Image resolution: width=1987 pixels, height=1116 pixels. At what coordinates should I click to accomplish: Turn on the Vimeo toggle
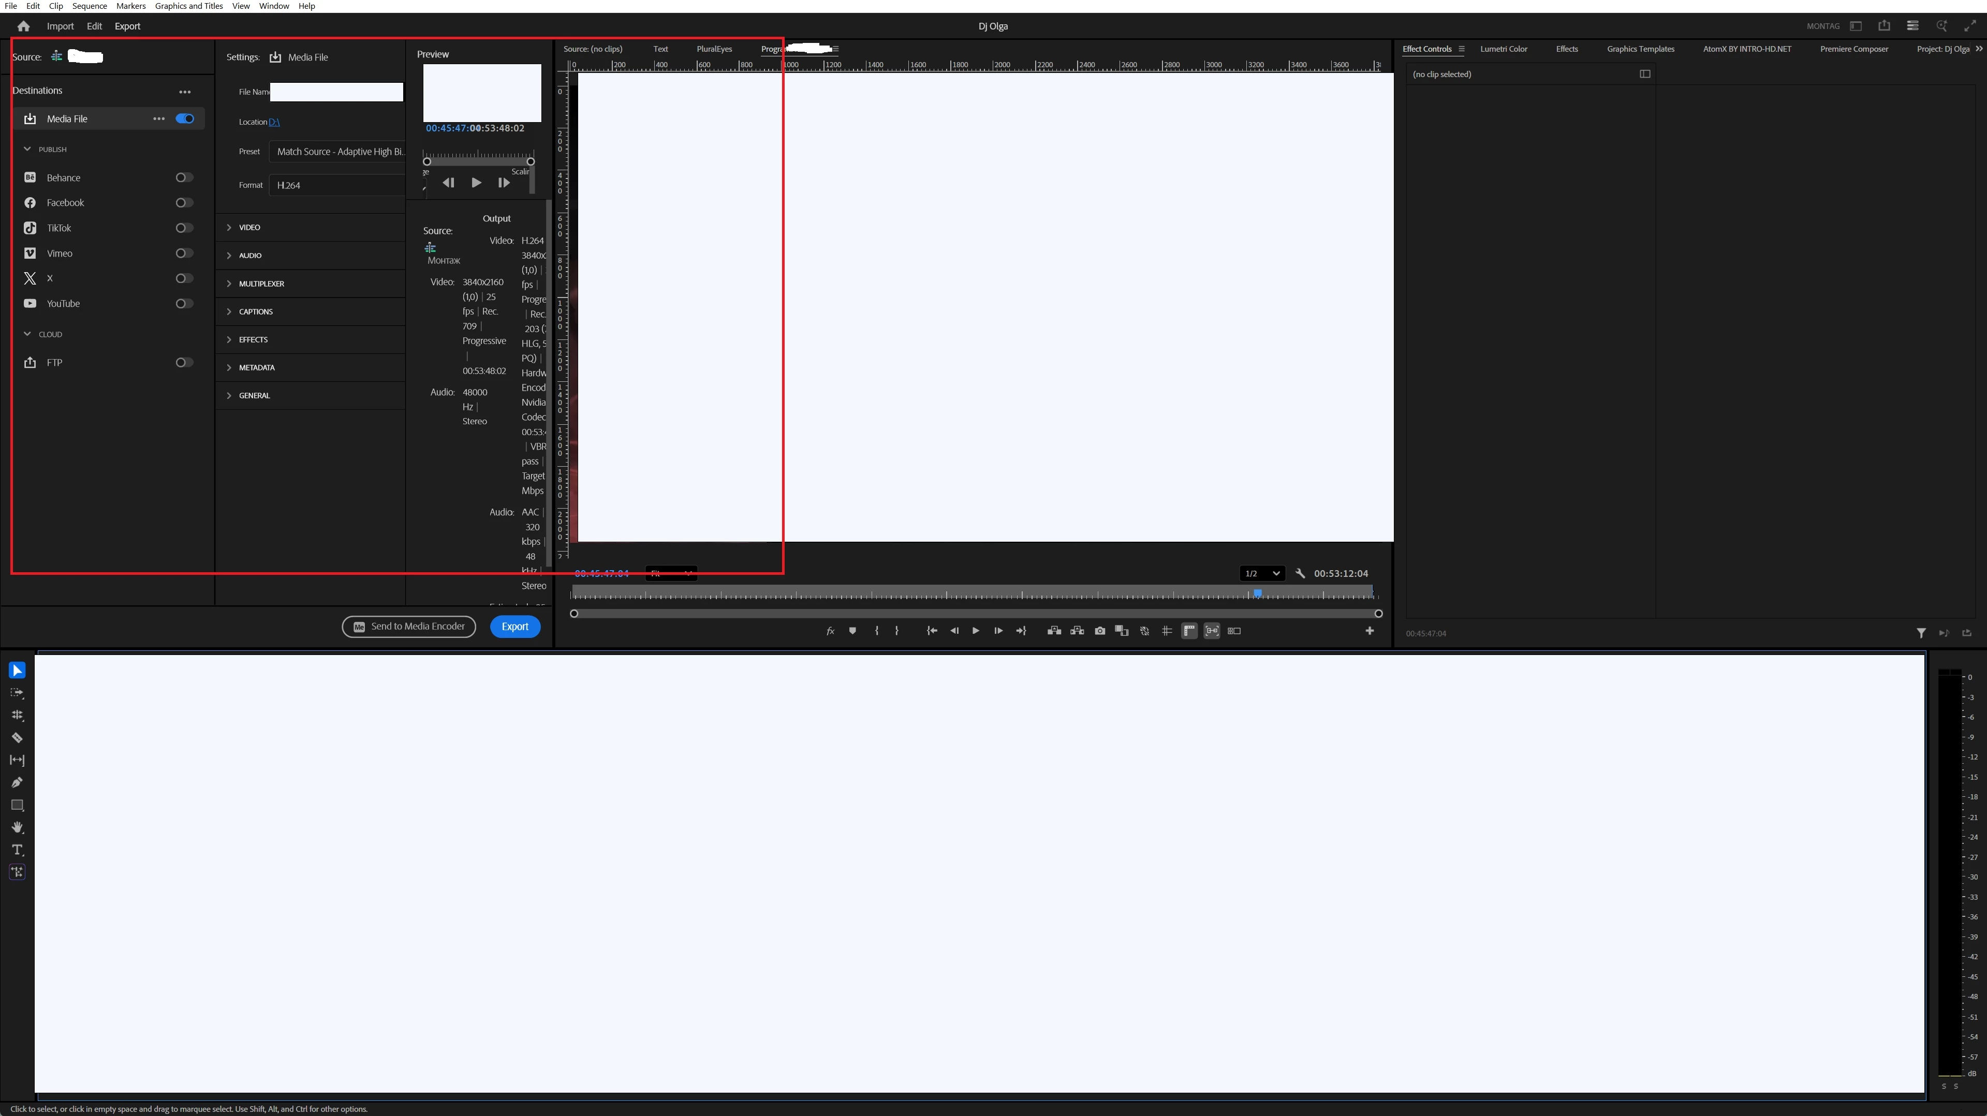pos(184,253)
